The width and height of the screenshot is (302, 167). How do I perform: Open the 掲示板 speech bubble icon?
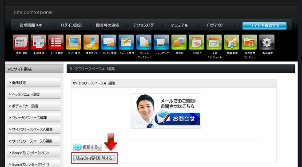click(x=179, y=42)
